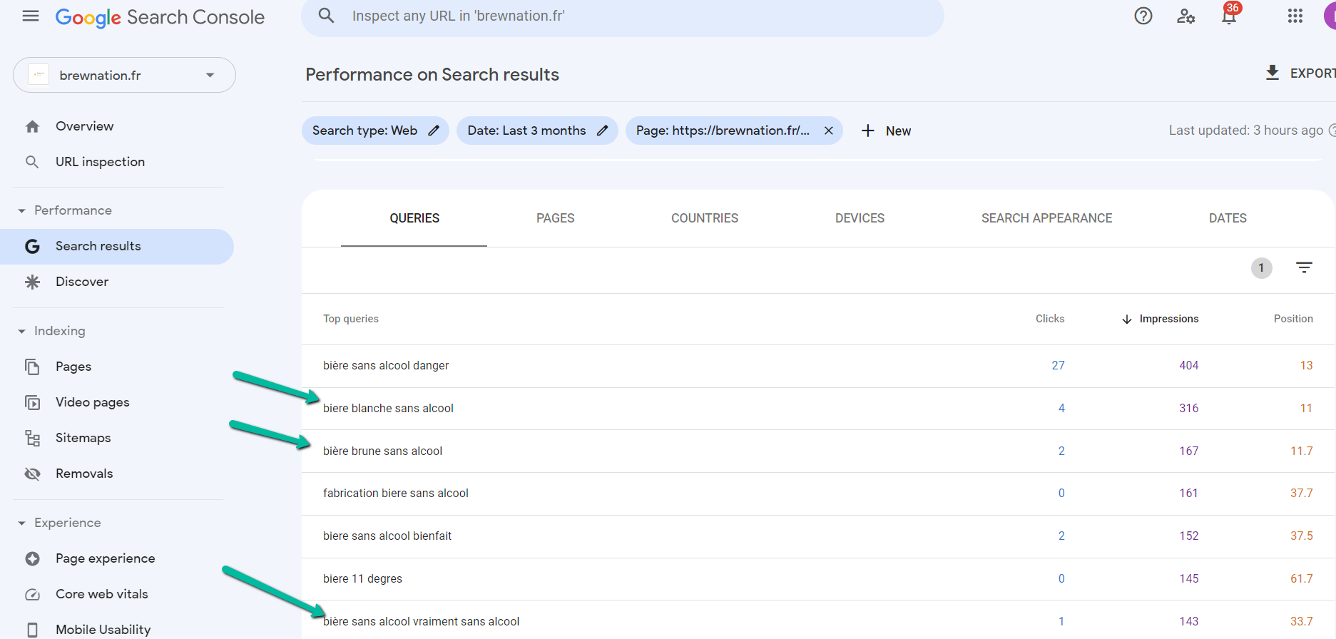The width and height of the screenshot is (1336, 639).
Task: Edit the Date: Last 3 months pencil icon
Action: click(603, 131)
